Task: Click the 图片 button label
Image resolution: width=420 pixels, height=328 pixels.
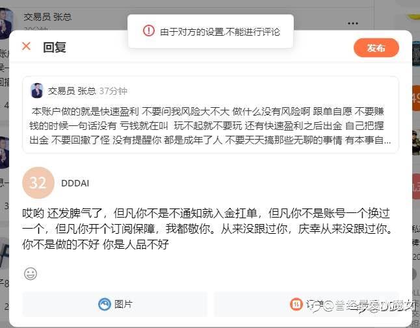Action: (x=124, y=304)
